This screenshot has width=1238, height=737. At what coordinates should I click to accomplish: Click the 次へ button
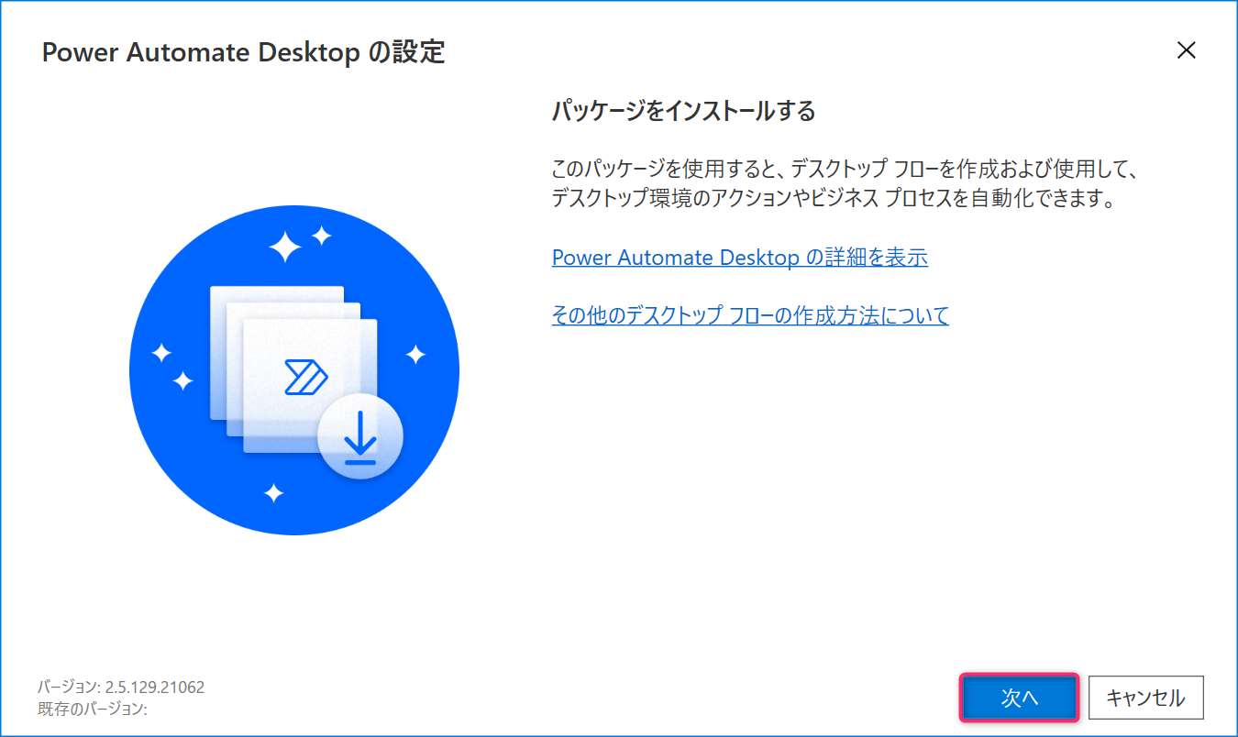click(x=1019, y=698)
